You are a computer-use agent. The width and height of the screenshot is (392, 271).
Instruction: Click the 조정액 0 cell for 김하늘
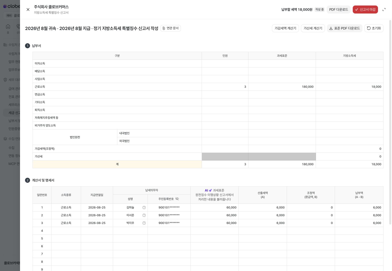[x=311, y=207]
